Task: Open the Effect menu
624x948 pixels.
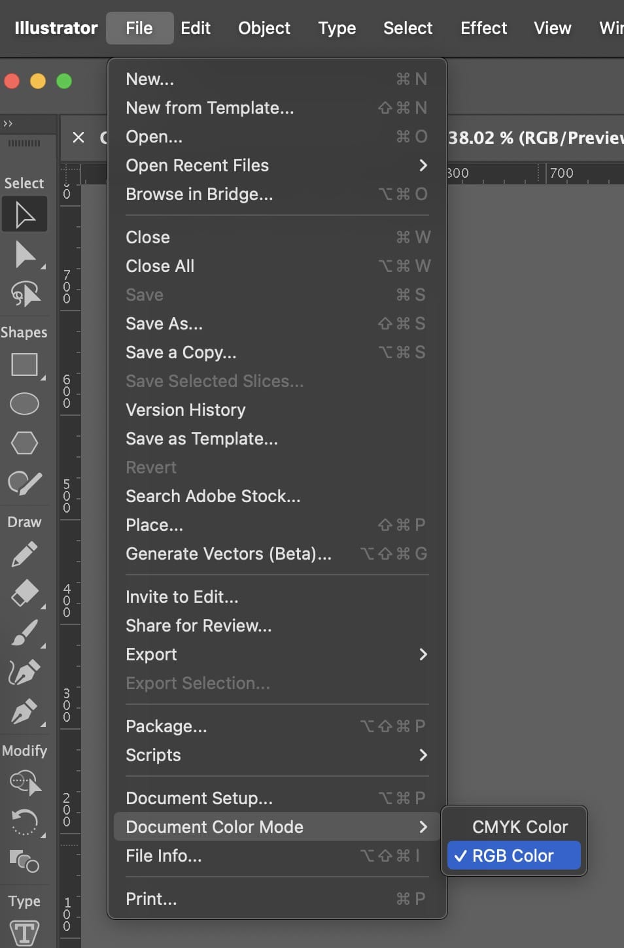Action: coord(484,28)
